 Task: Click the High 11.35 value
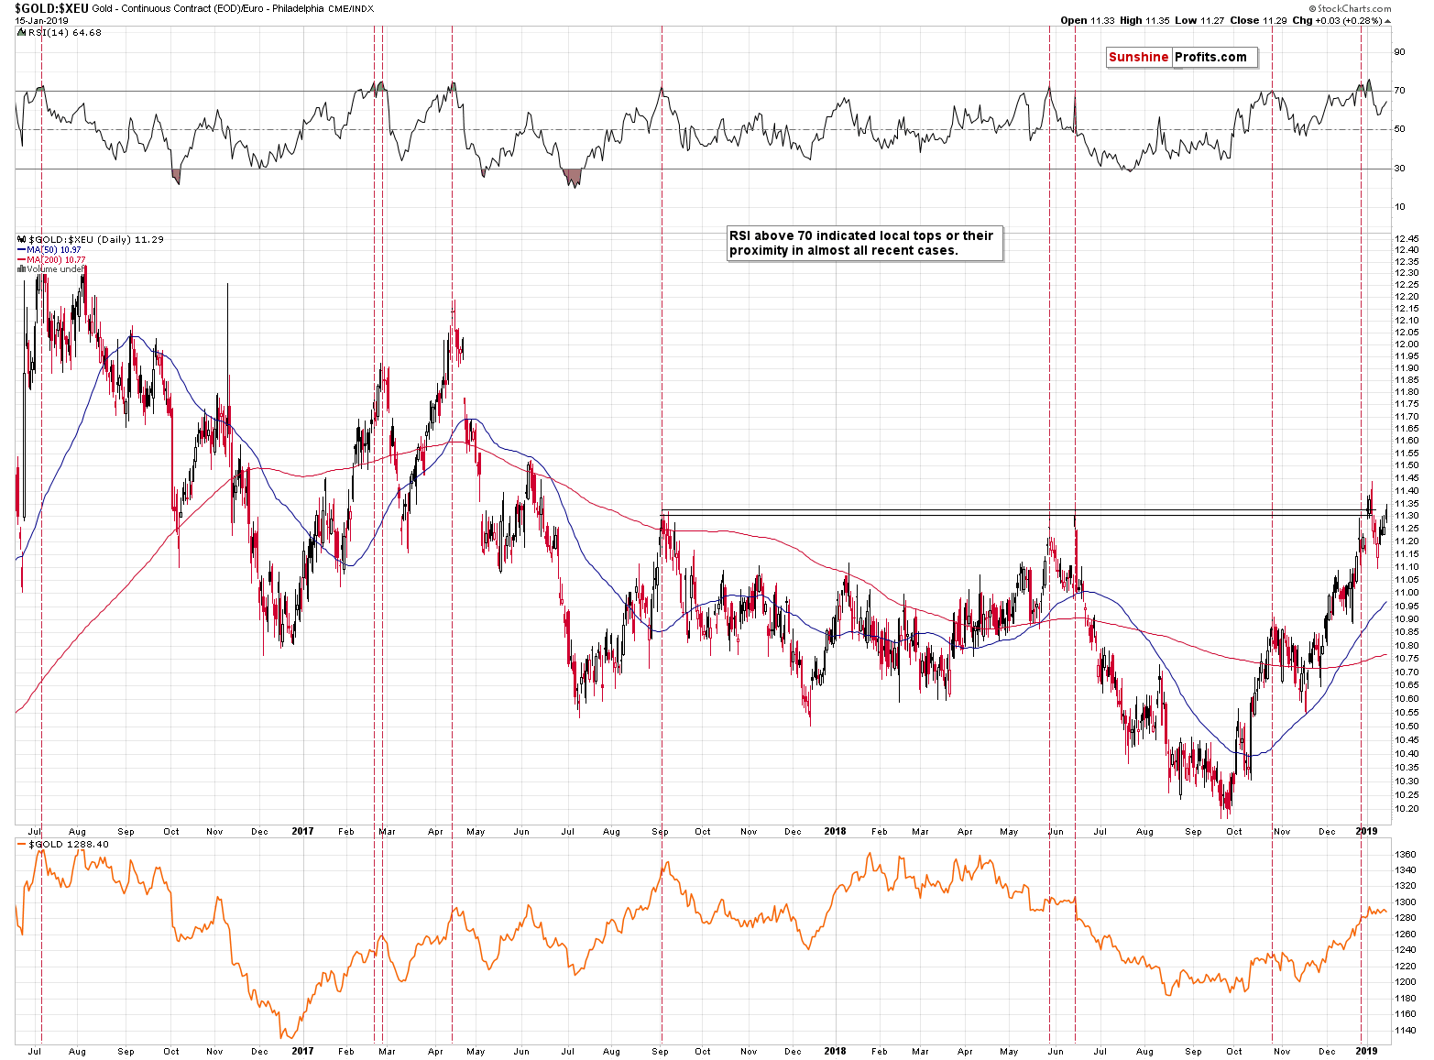tap(1144, 20)
